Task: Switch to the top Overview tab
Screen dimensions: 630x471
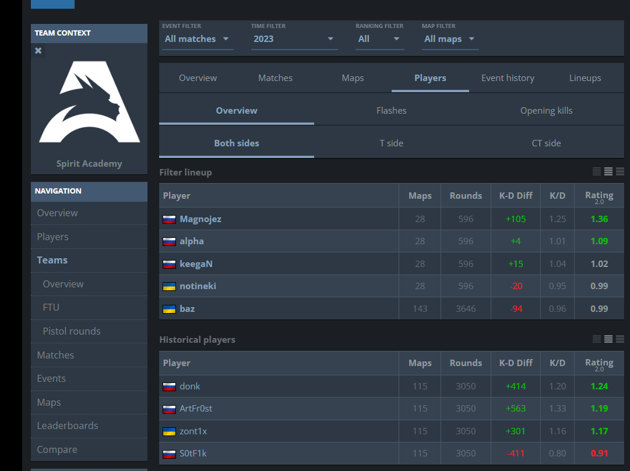Action: (x=198, y=78)
